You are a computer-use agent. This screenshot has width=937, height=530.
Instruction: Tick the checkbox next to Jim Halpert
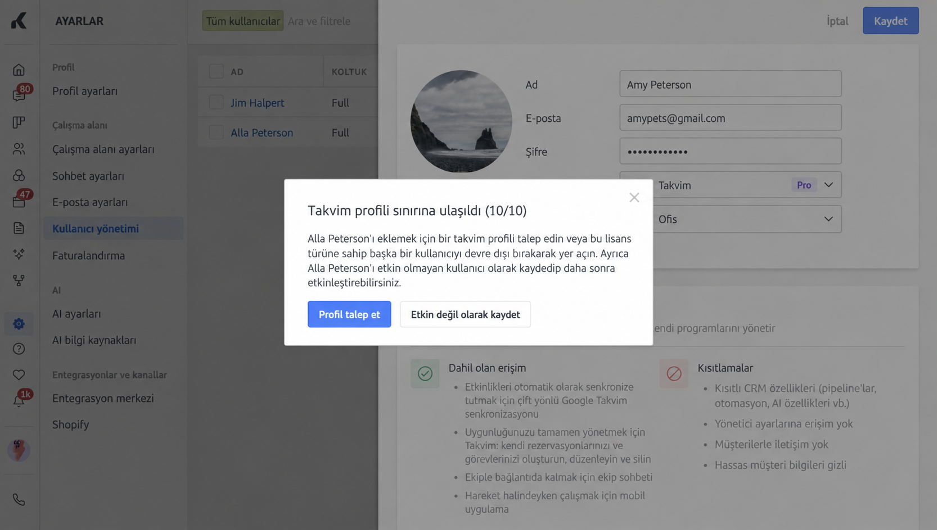click(x=216, y=102)
